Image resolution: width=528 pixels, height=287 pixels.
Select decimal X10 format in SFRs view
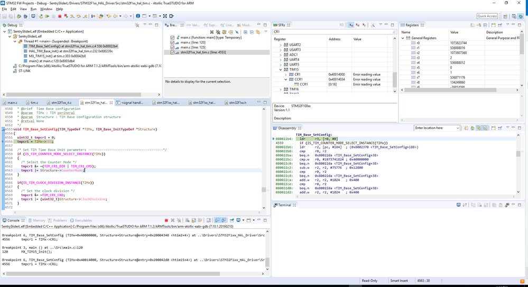point(358,25)
